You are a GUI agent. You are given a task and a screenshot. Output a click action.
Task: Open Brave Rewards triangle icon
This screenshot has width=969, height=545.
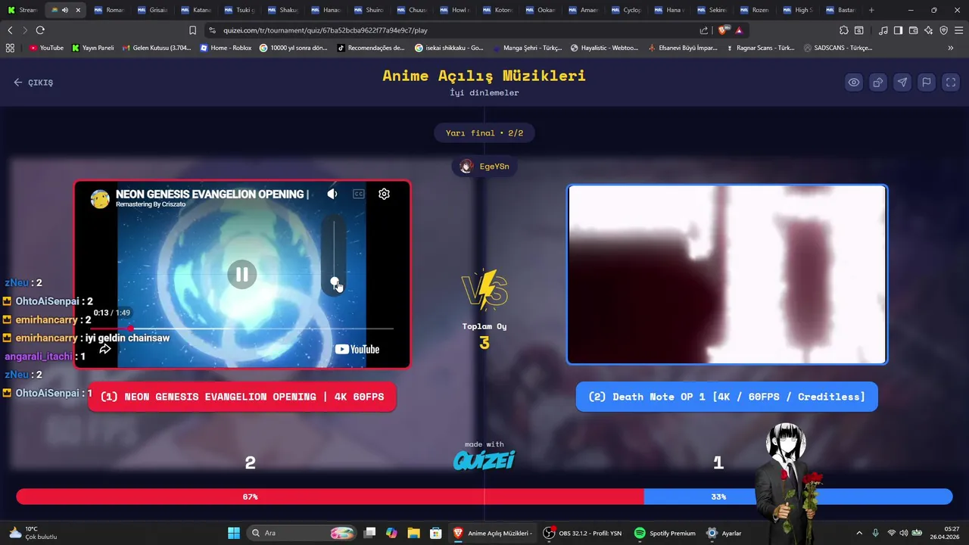pos(739,30)
